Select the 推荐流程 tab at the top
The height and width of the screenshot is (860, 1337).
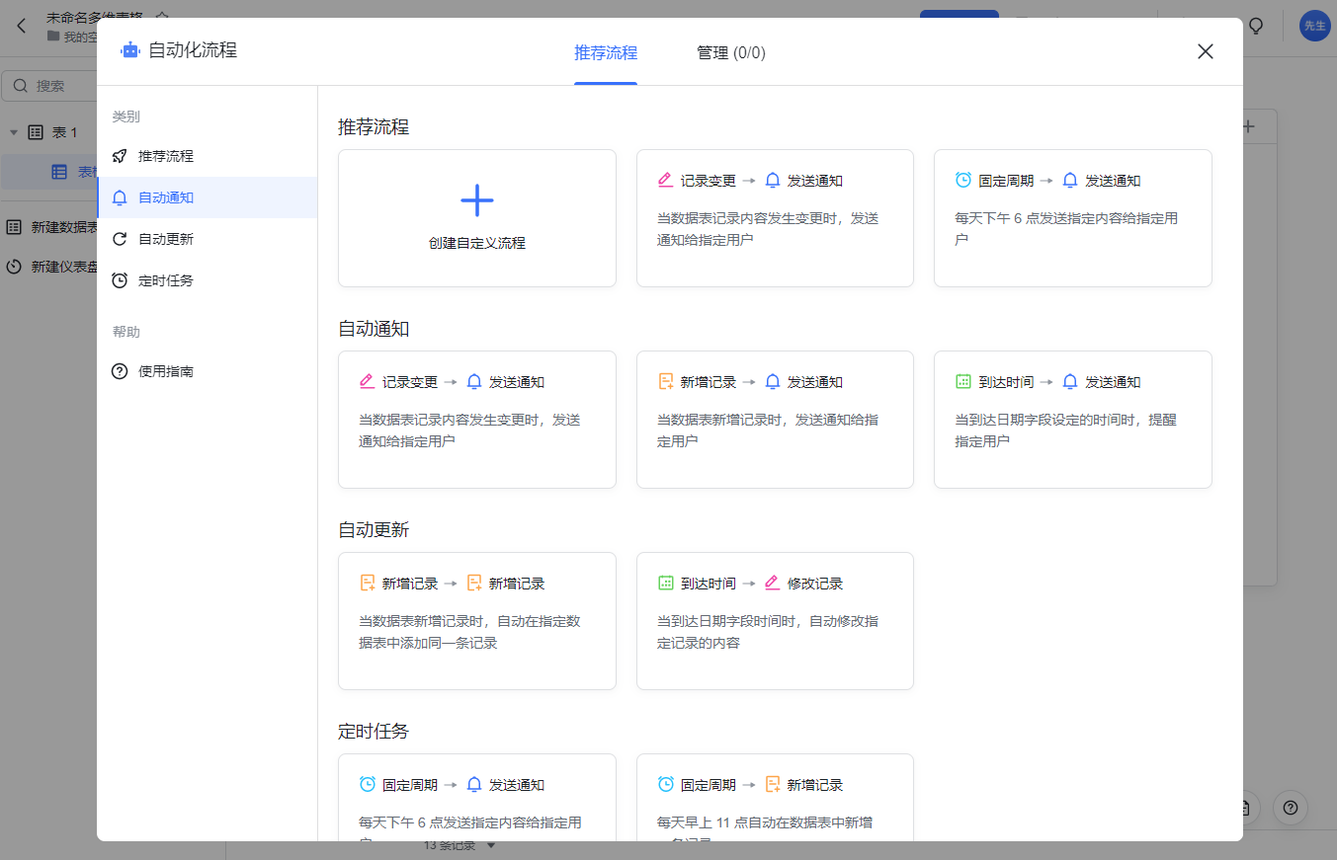point(605,53)
